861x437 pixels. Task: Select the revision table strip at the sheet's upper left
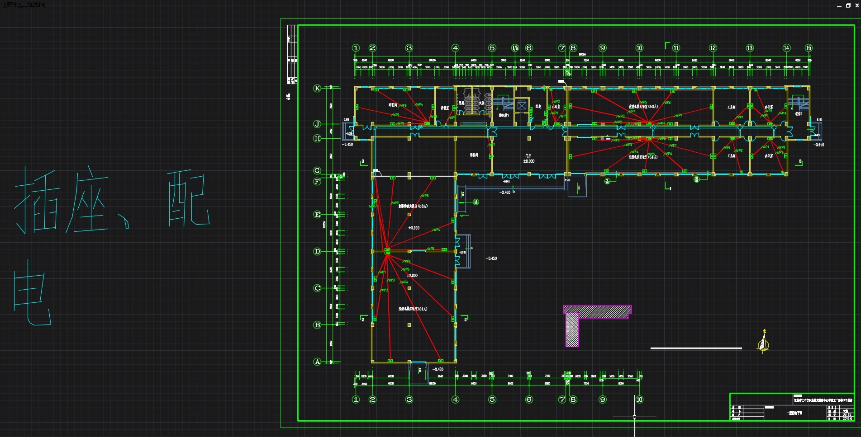point(292,54)
